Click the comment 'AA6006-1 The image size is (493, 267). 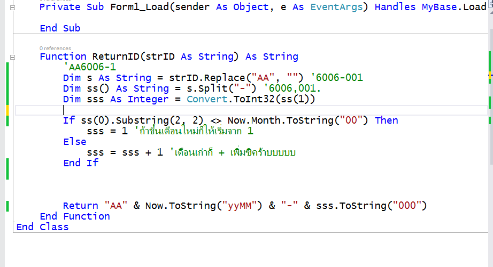[x=90, y=67]
